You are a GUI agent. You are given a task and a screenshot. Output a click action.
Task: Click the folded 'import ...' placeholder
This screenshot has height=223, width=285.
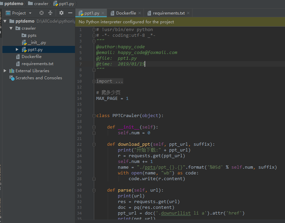[x=110, y=81]
